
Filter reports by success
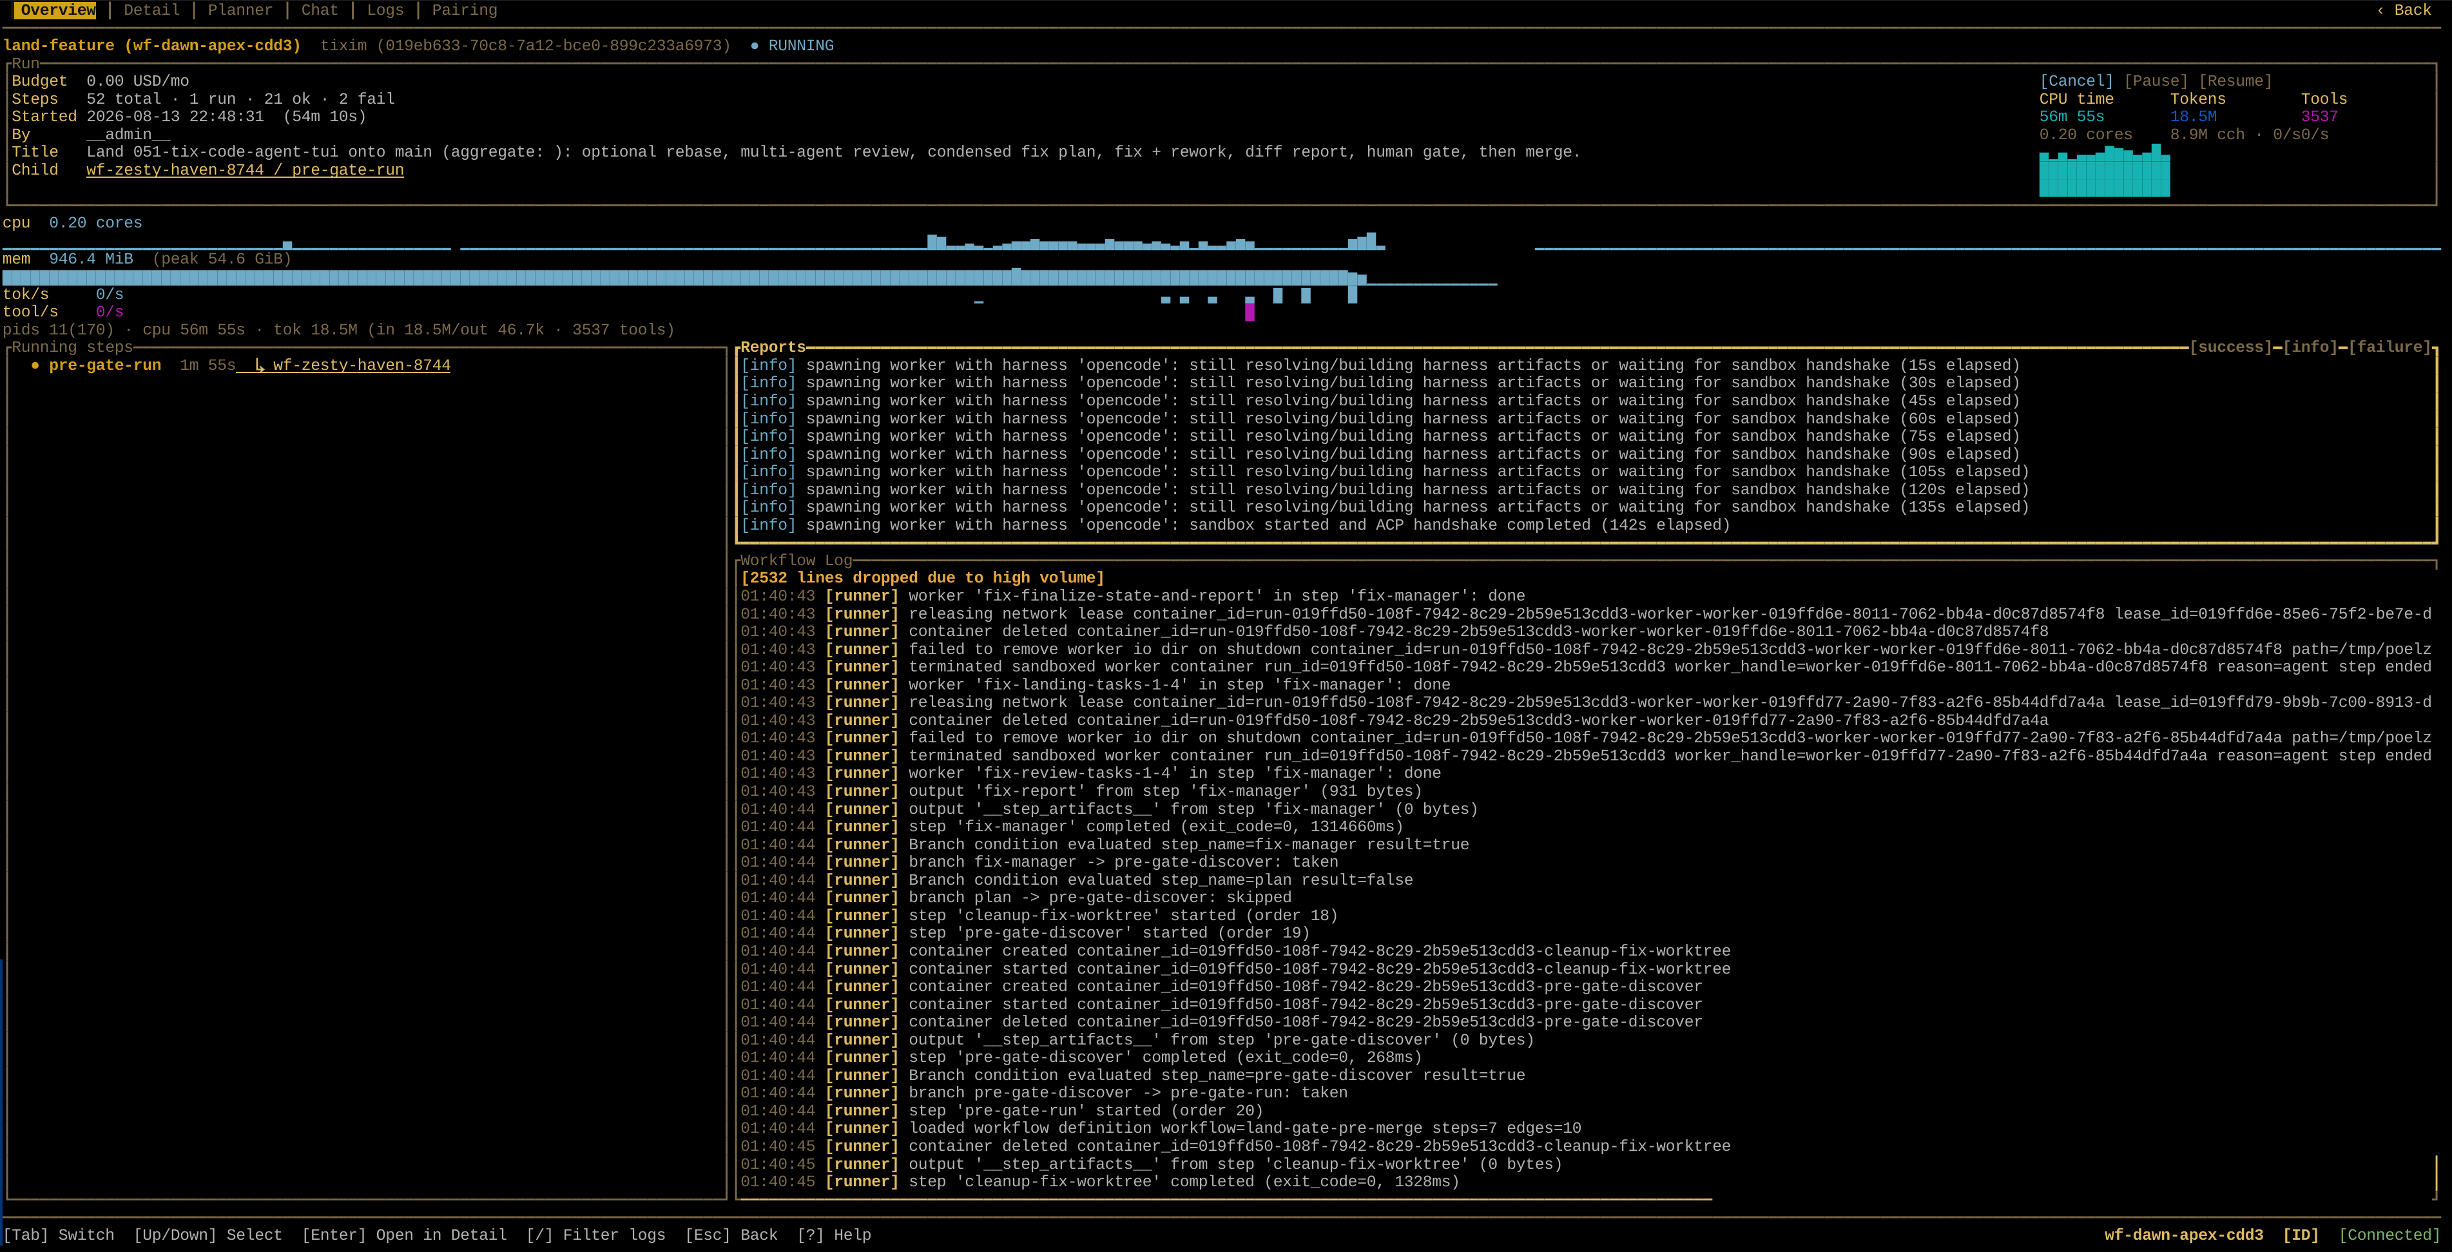[x=2230, y=347]
